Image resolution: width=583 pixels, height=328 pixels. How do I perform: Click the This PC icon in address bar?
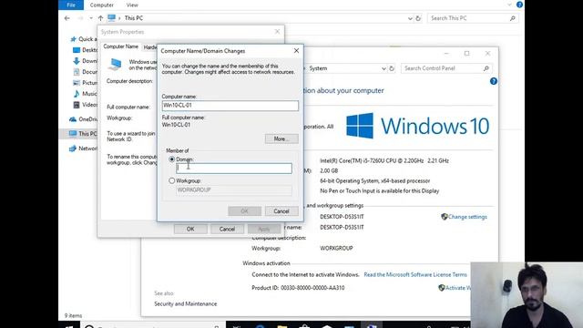(x=111, y=18)
